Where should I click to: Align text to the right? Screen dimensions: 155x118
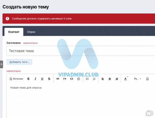point(117,79)
